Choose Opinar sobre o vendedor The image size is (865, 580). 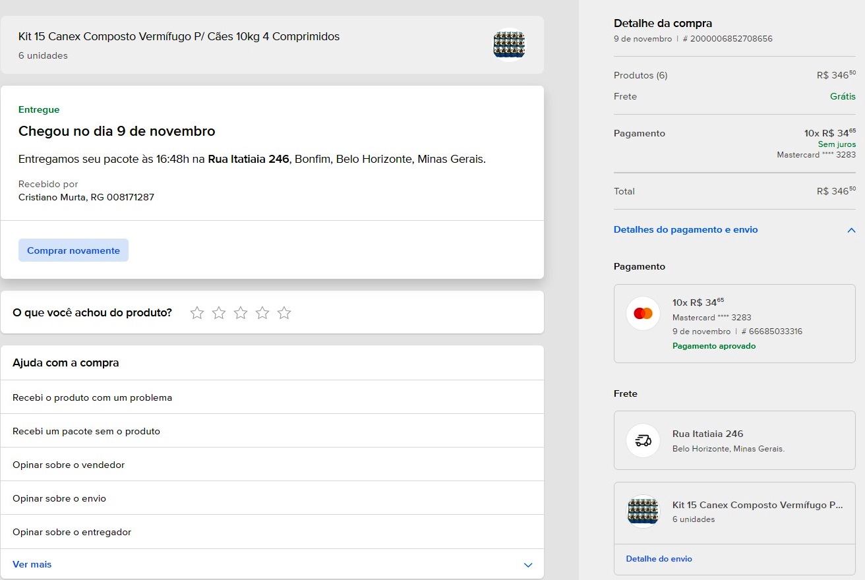[272, 465]
